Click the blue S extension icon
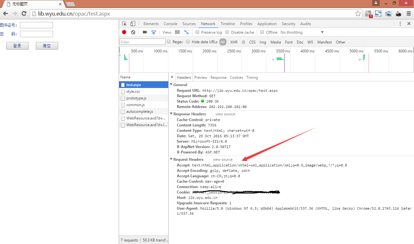 point(378,14)
